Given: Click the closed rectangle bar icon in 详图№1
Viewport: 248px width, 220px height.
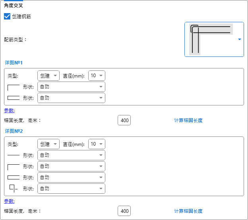Looking at the screenshot, I should tap(14, 98).
